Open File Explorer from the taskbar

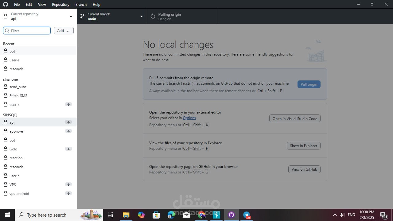click(x=126, y=215)
